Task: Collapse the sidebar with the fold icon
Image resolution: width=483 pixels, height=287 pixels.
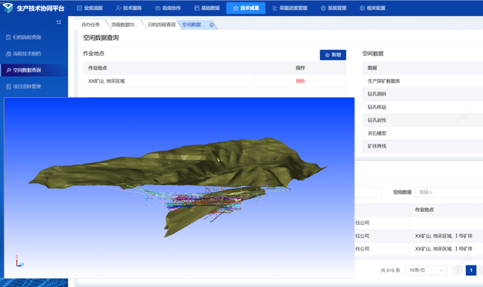Action: click(x=59, y=22)
